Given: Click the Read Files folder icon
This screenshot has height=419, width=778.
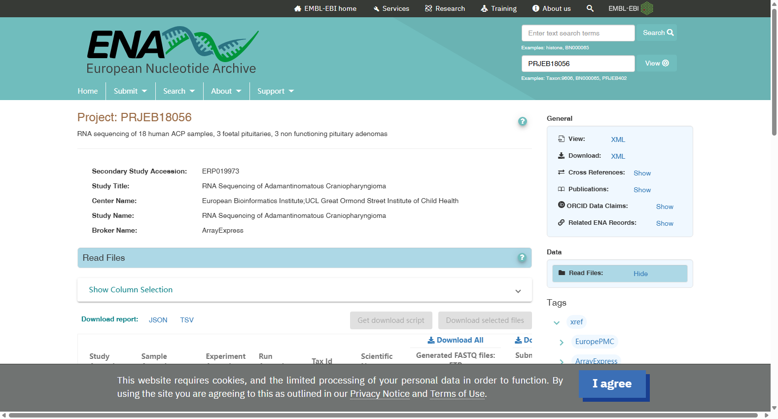Looking at the screenshot, I should [562, 273].
